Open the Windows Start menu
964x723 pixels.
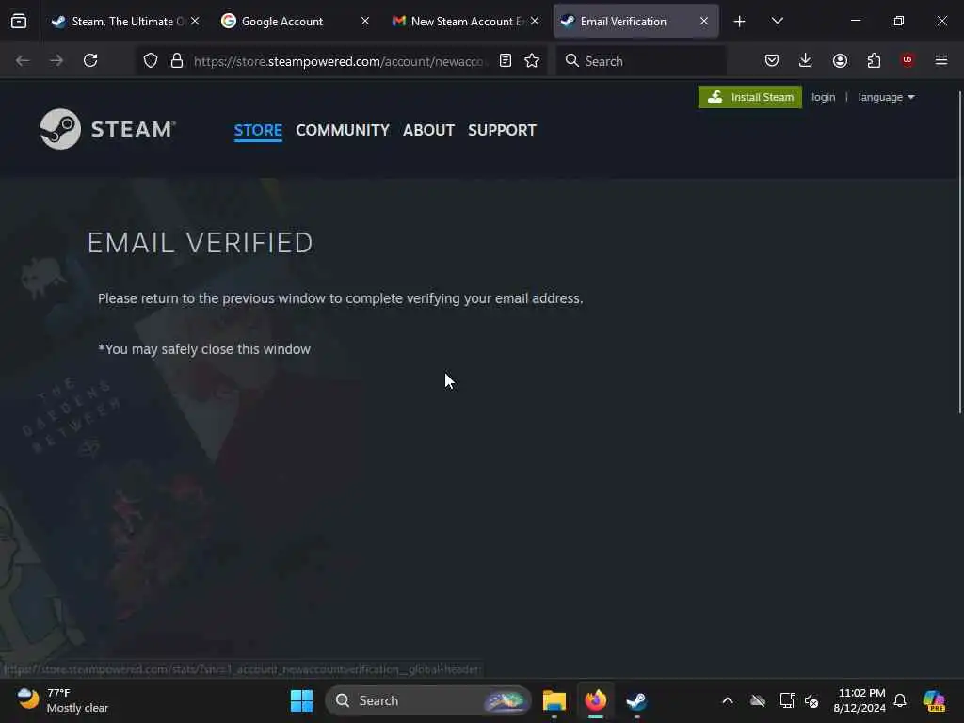(x=301, y=700)
